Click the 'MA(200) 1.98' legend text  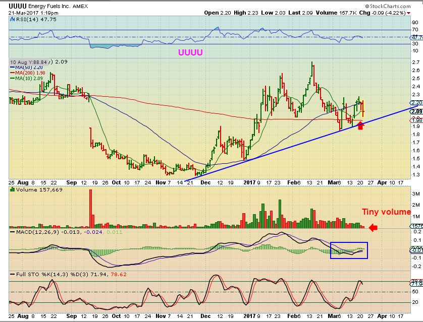click(x=30, y=73)
